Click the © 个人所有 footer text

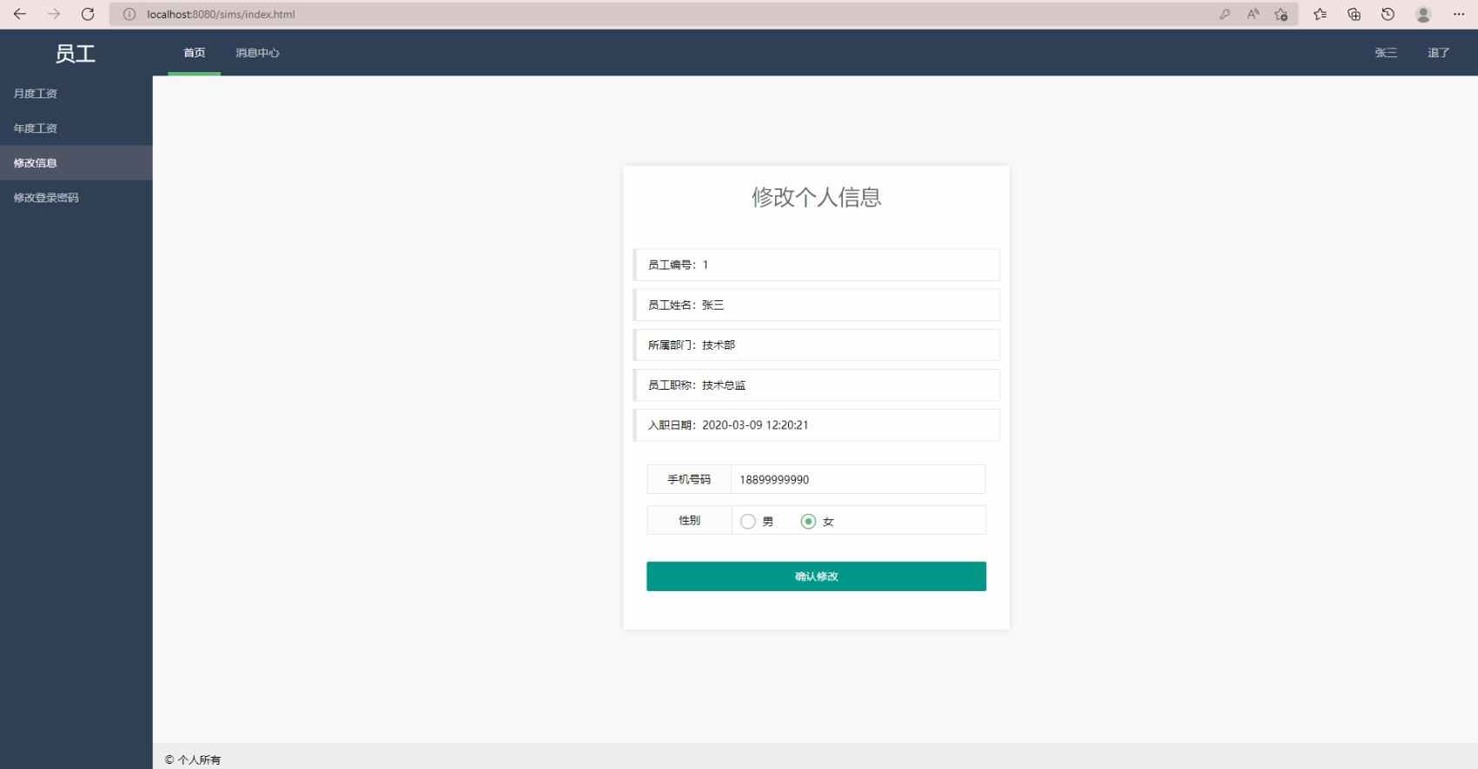[x=193, y=759]
